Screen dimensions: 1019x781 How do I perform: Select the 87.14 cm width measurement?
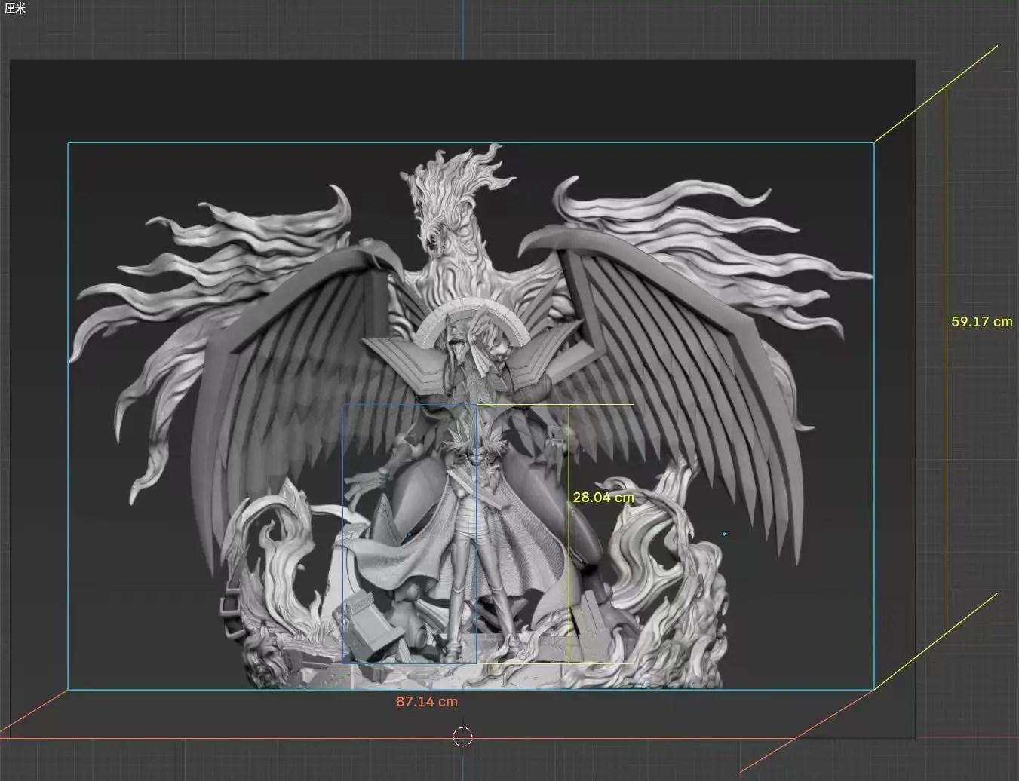pyautogui.click(x=426, y=701)
